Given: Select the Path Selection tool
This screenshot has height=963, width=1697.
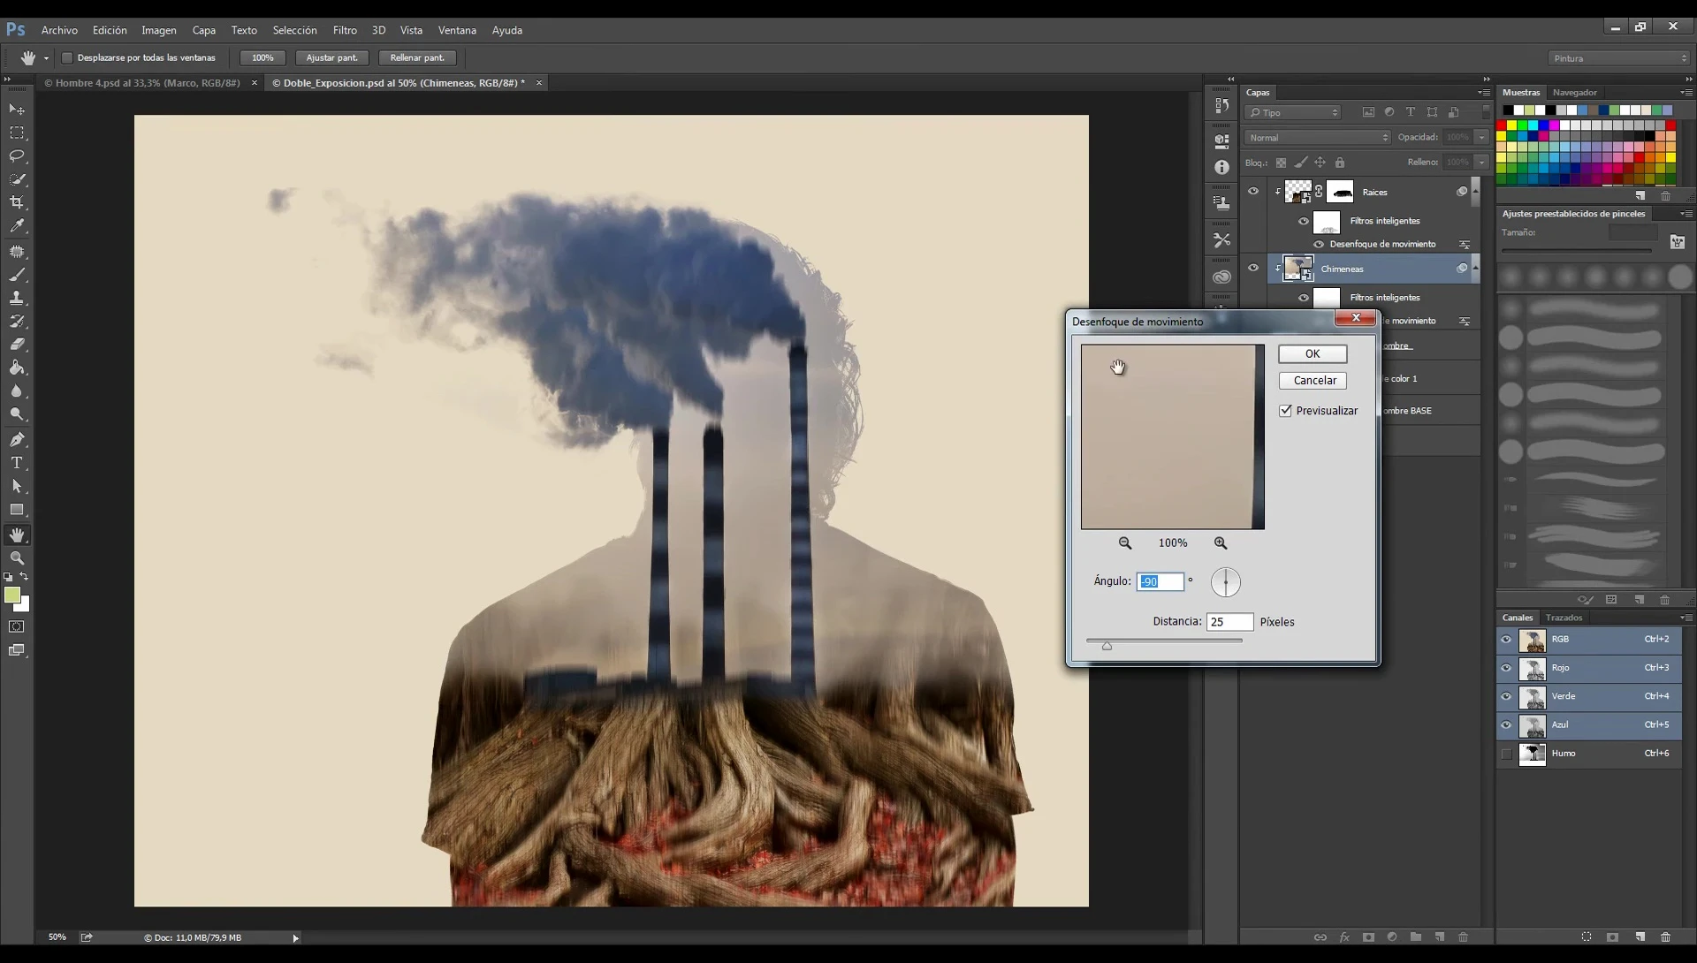Looking at the screenshot, I should 17,486.
